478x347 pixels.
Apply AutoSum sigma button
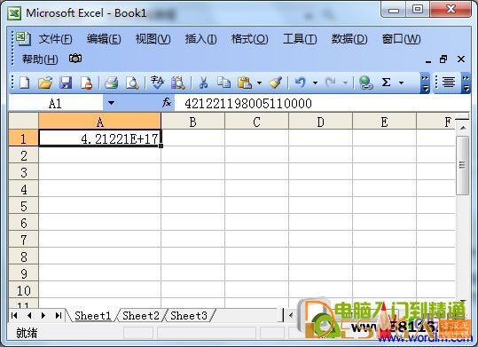click(386, 83)
